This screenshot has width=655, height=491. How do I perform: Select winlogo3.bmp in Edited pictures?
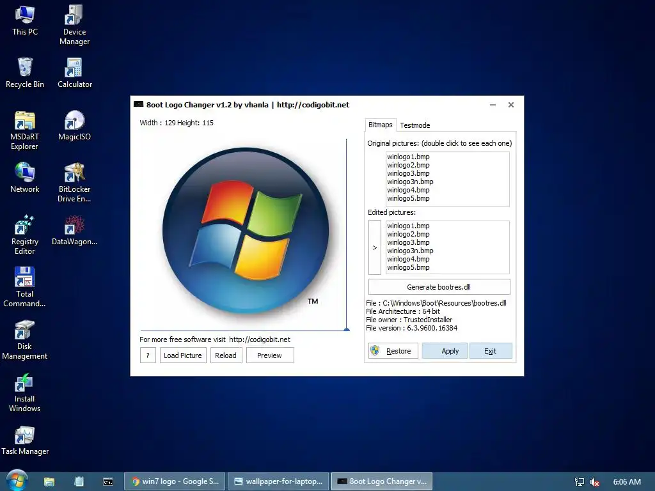pos(408,242)
